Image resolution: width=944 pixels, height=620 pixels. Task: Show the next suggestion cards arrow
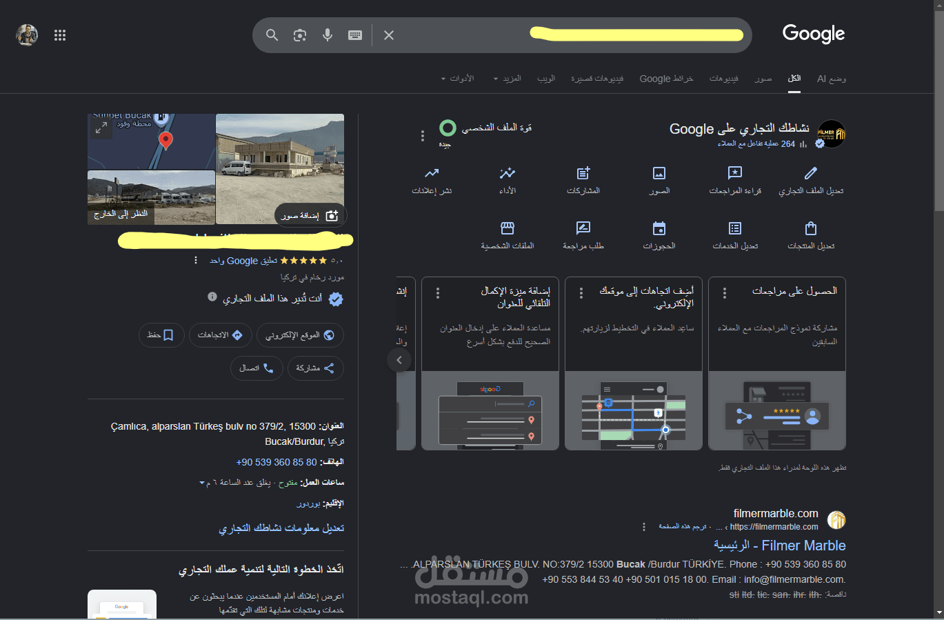point(399,360)
